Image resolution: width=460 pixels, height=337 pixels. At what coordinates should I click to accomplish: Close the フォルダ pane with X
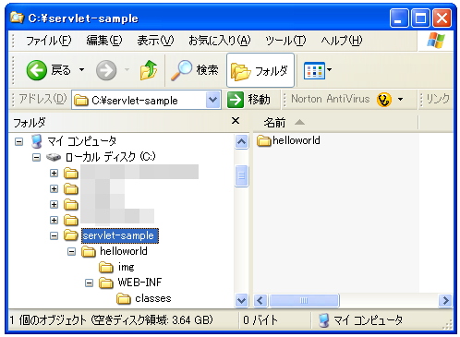tap(236, 121)
